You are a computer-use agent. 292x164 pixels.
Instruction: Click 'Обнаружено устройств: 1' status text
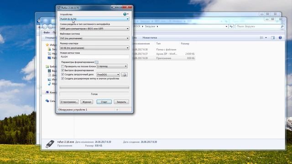(73, 110)
